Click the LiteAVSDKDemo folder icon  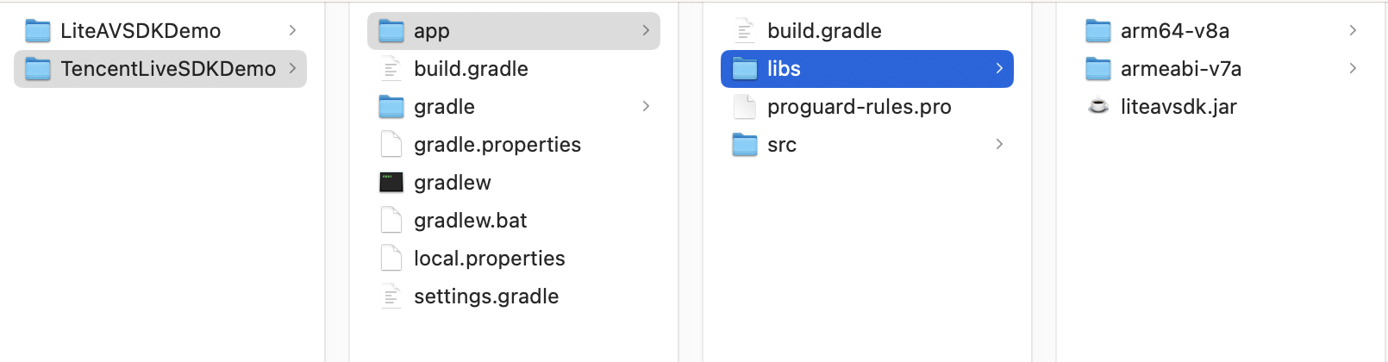click(x=38, y=31)
